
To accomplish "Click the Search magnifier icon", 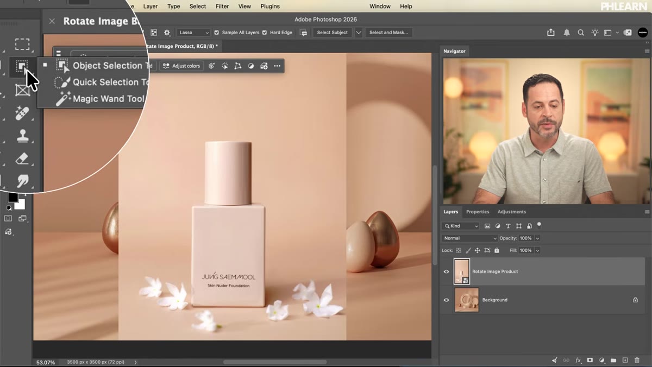I will 581,33.
